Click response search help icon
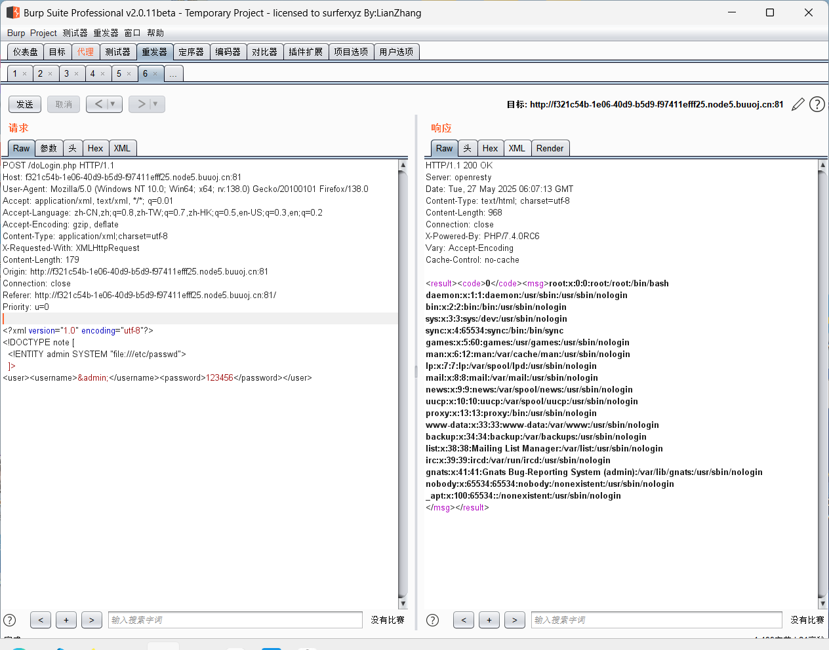829x650 pixels. 432,620
